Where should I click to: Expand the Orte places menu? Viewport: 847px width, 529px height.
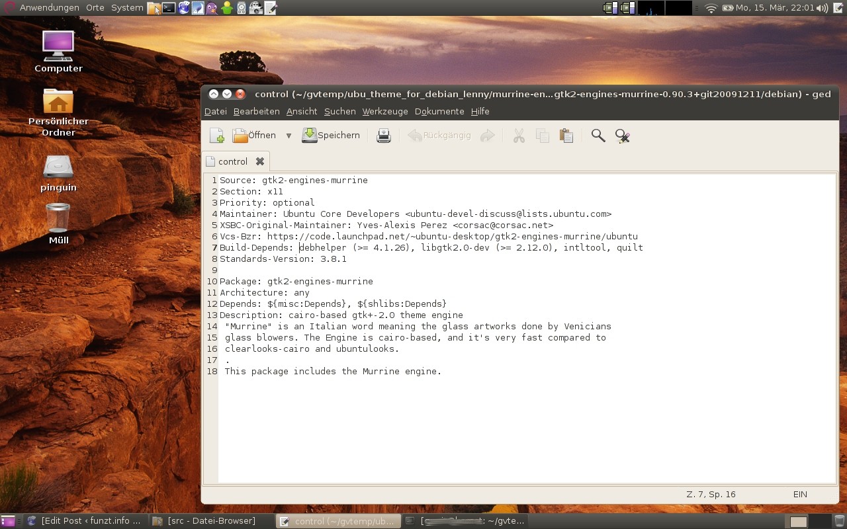click(x=95, y=8)
